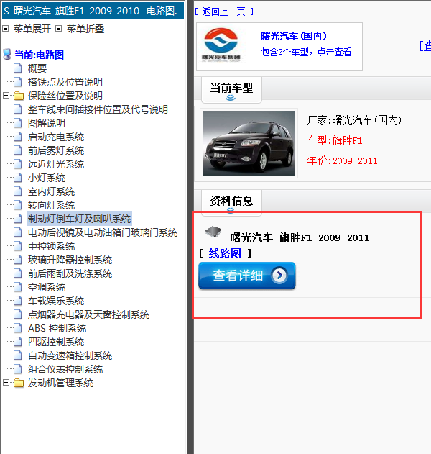Click the text 车型:旗胜F1
This screenshot has height=454, width=431.
[x=335, y=141]
